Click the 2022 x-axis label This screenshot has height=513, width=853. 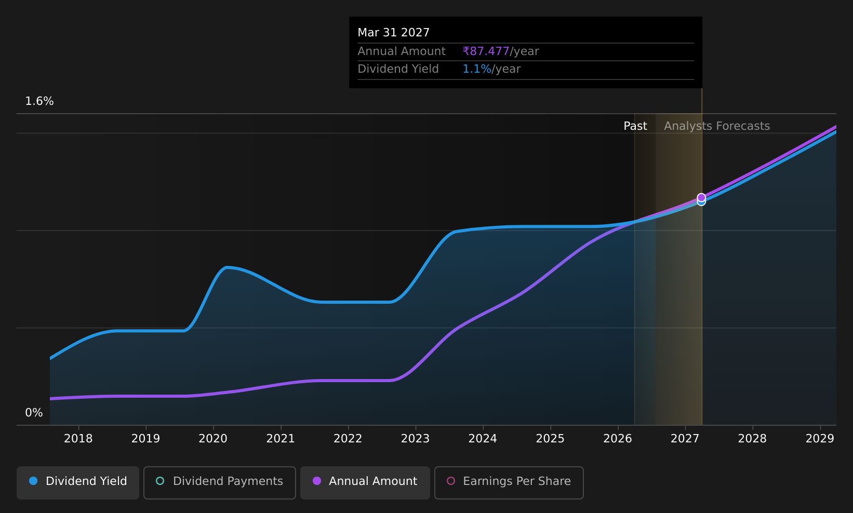tap(348, 439)
